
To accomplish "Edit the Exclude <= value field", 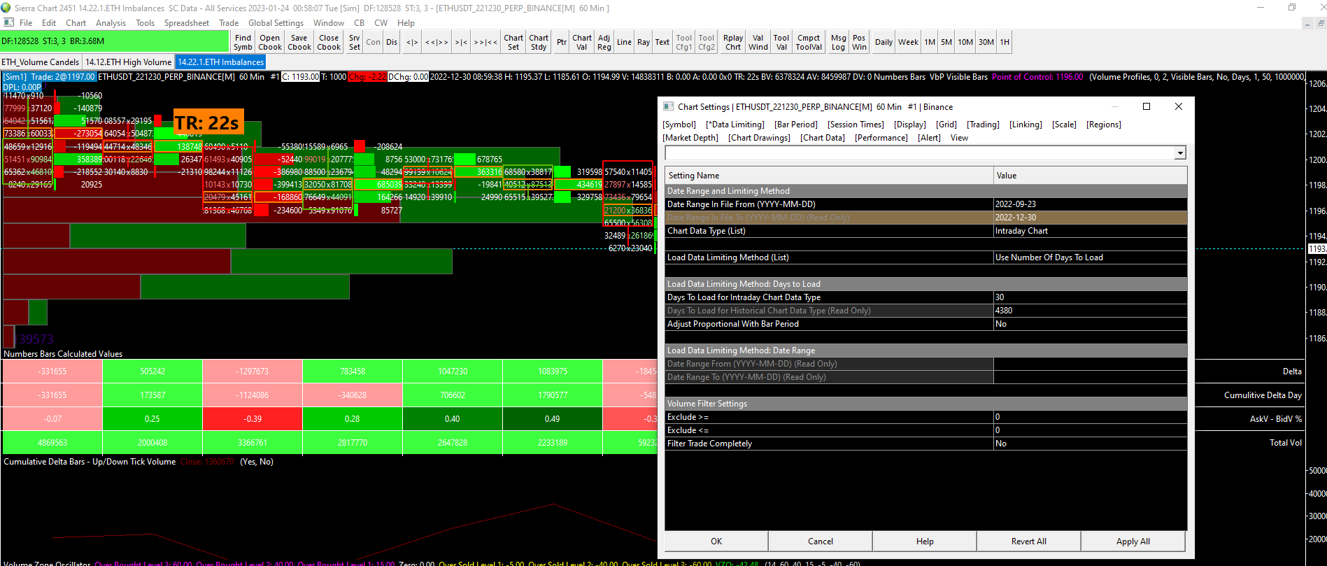I will pos(1090,430).
